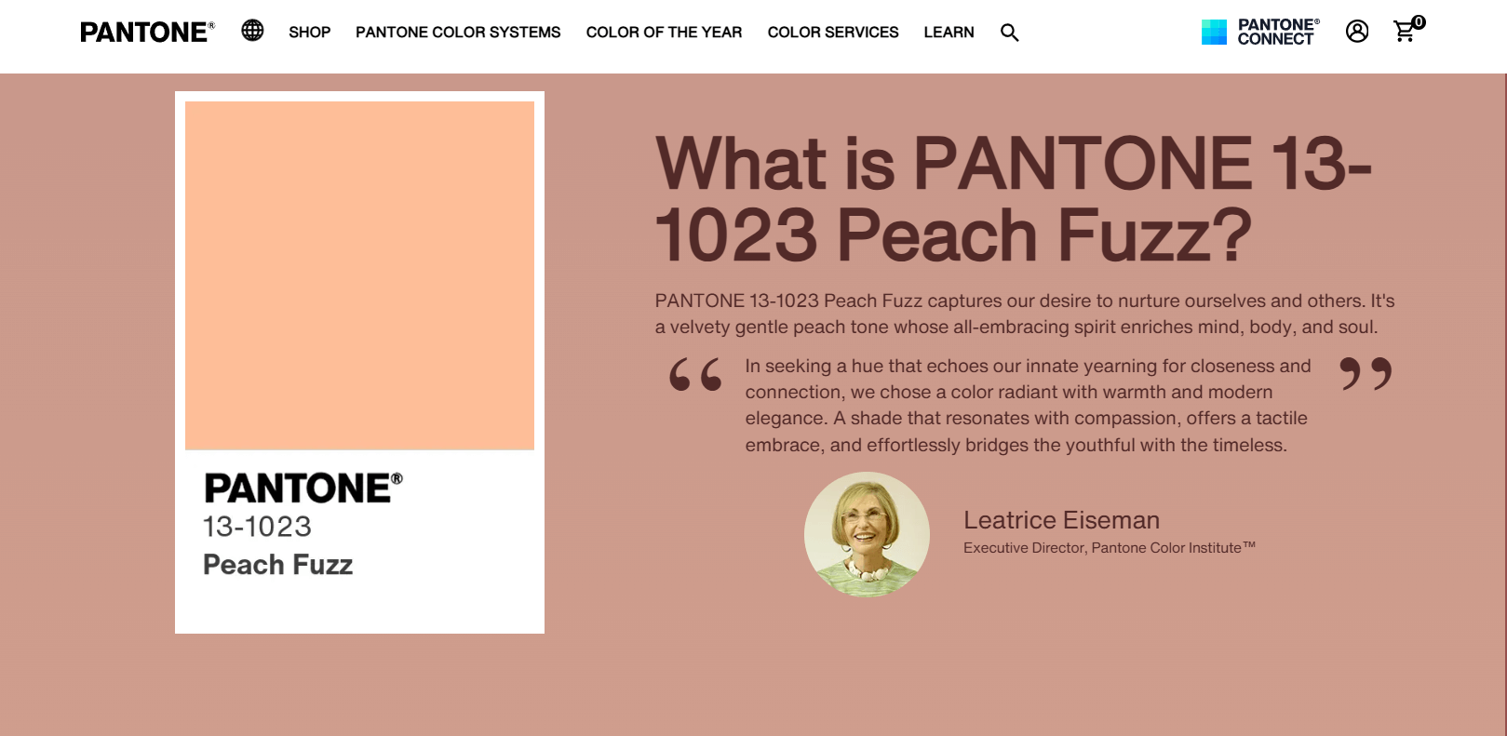Click the name Leatrice Eiseman
1507x736 pixels.
1061,520
